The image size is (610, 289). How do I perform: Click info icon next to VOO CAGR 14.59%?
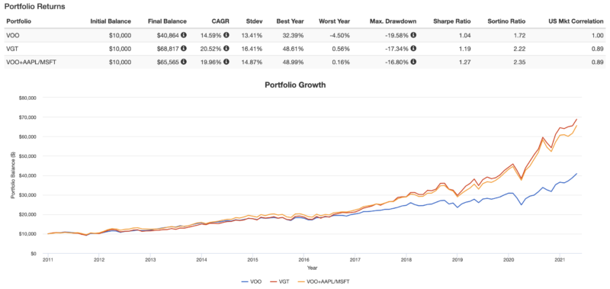(x=226, y=35)
